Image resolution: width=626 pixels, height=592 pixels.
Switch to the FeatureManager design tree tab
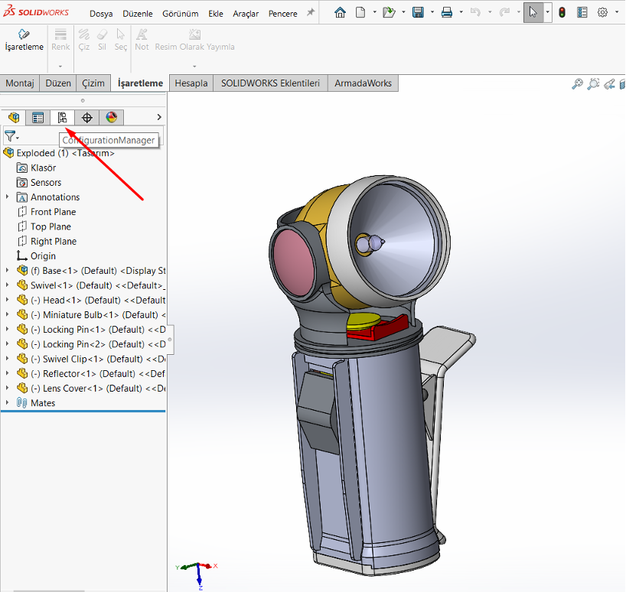13,117
